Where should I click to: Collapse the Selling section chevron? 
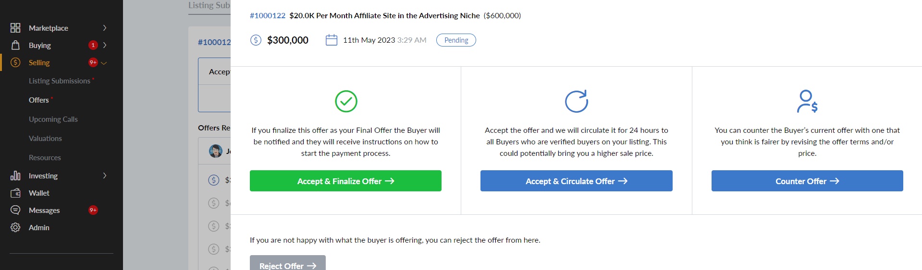pyautogui.click(x=104, y=63)
